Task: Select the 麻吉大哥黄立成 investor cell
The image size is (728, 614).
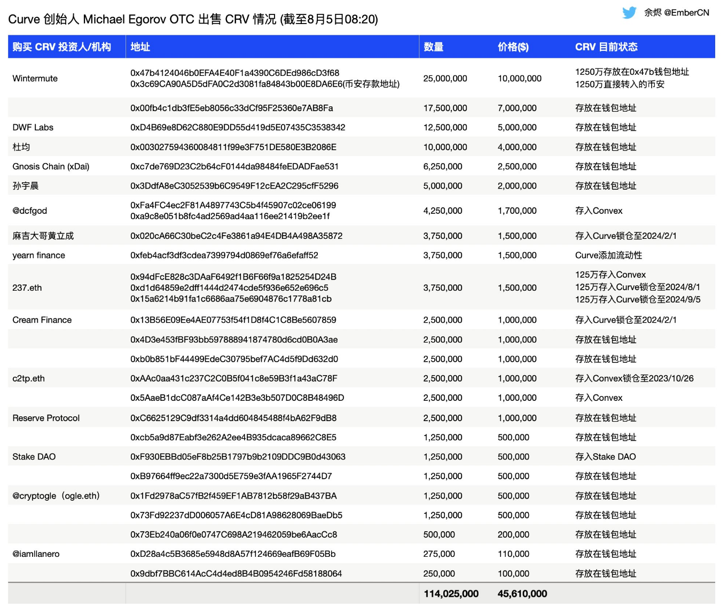Action: point(43,236)
